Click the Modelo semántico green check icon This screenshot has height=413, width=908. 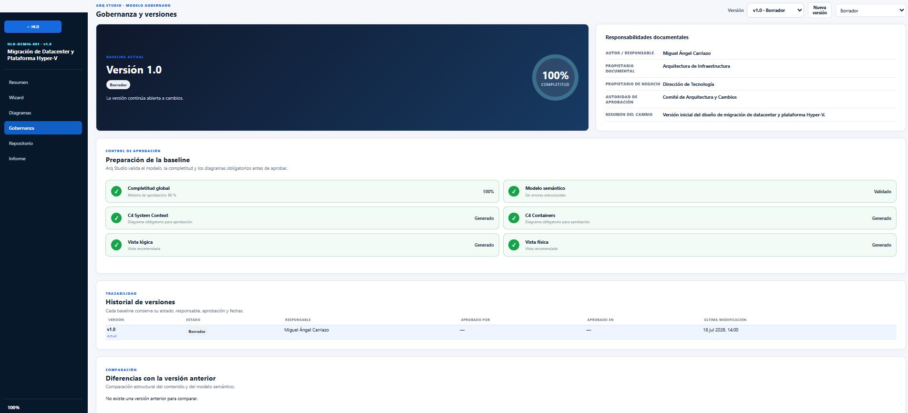pyautogui.click(x=514, y=191)
